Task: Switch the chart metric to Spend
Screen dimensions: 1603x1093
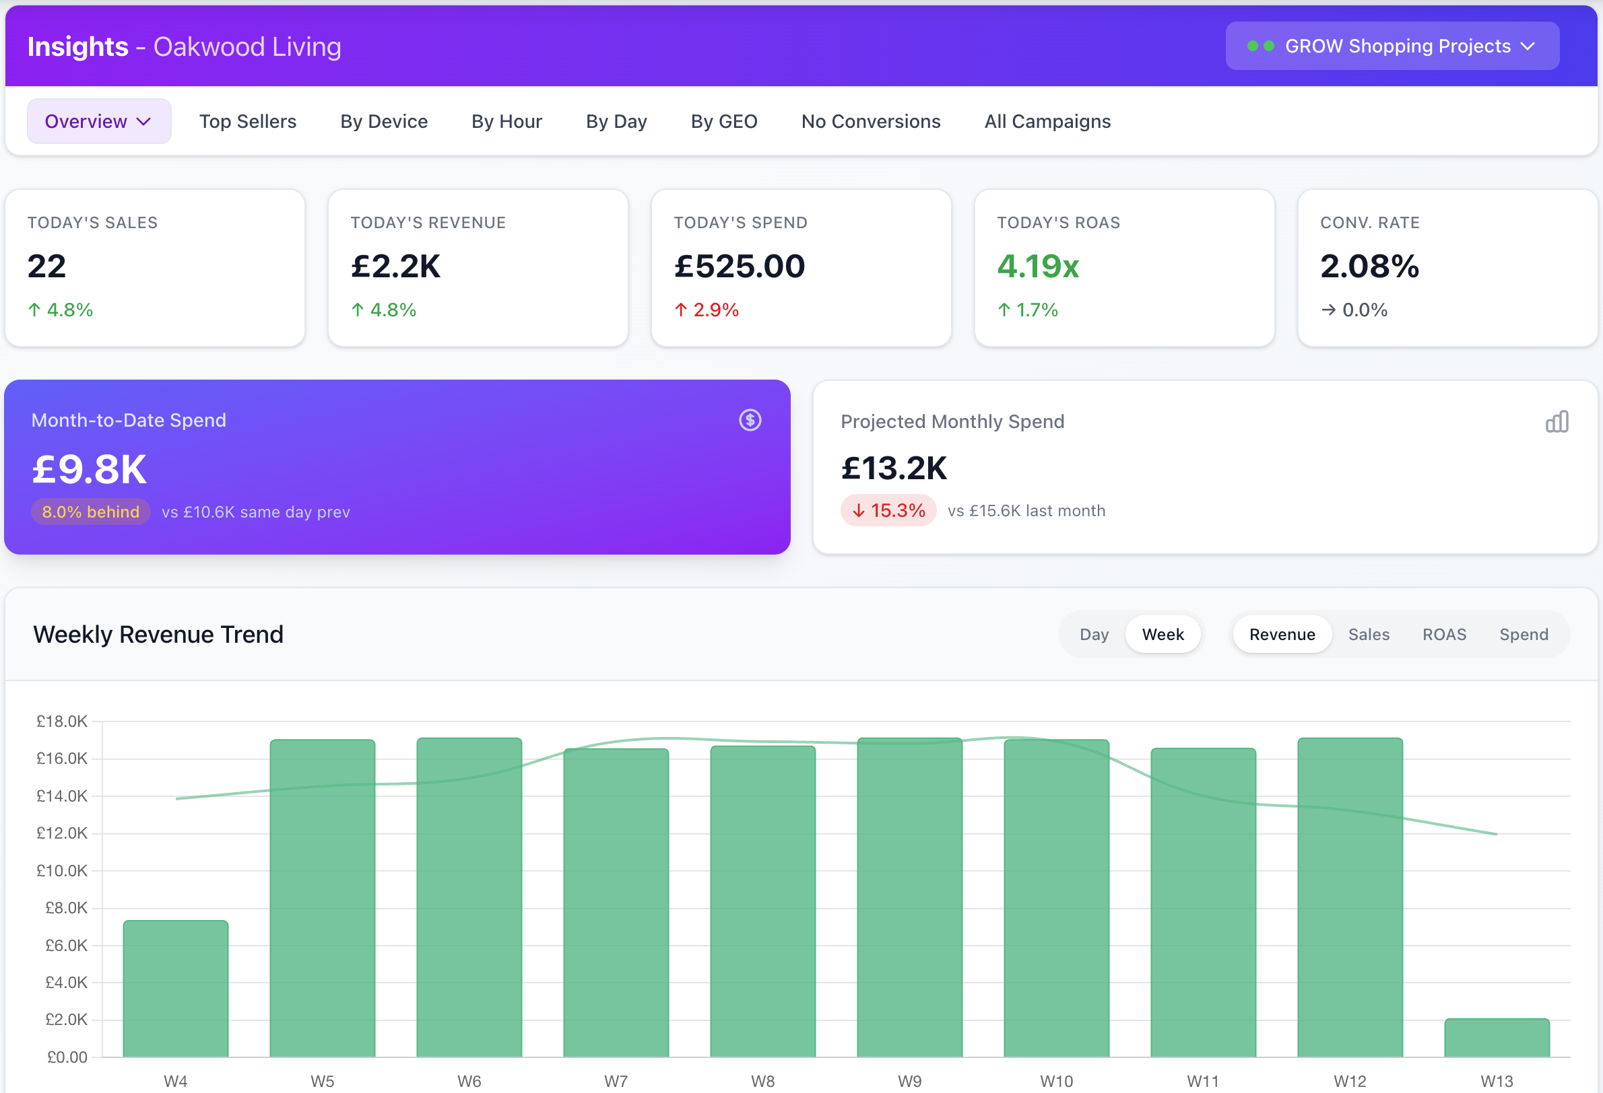Action: pos(1524,634)
